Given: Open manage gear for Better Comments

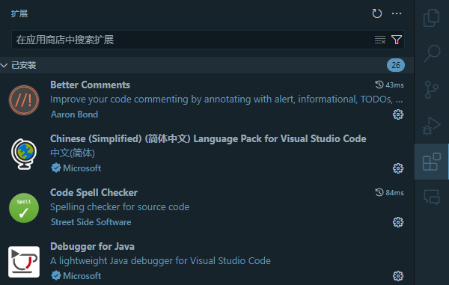Looking at the screenshot, I should 398,114.
